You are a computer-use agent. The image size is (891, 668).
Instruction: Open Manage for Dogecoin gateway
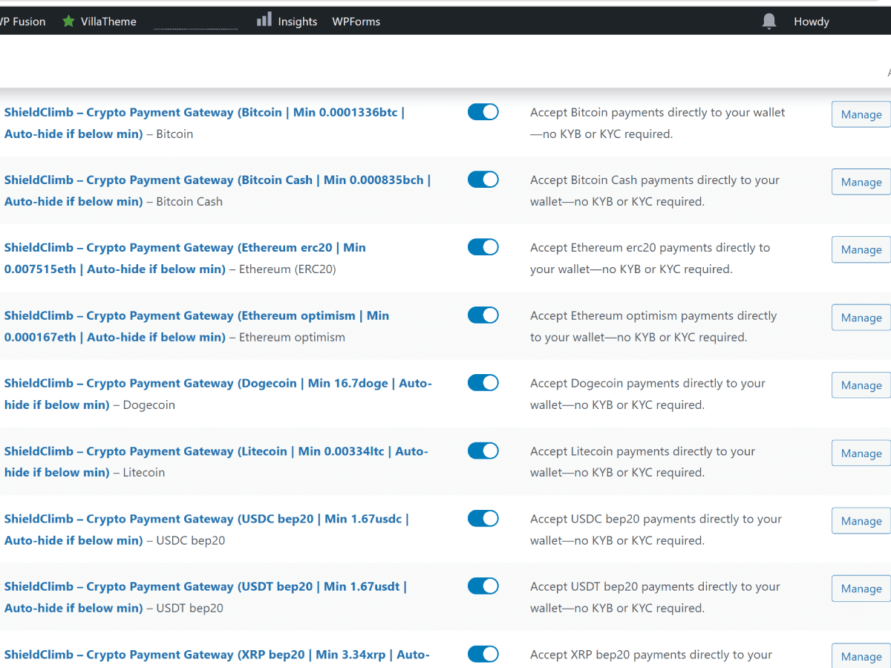pyautogui.click(x=861, y=385)
